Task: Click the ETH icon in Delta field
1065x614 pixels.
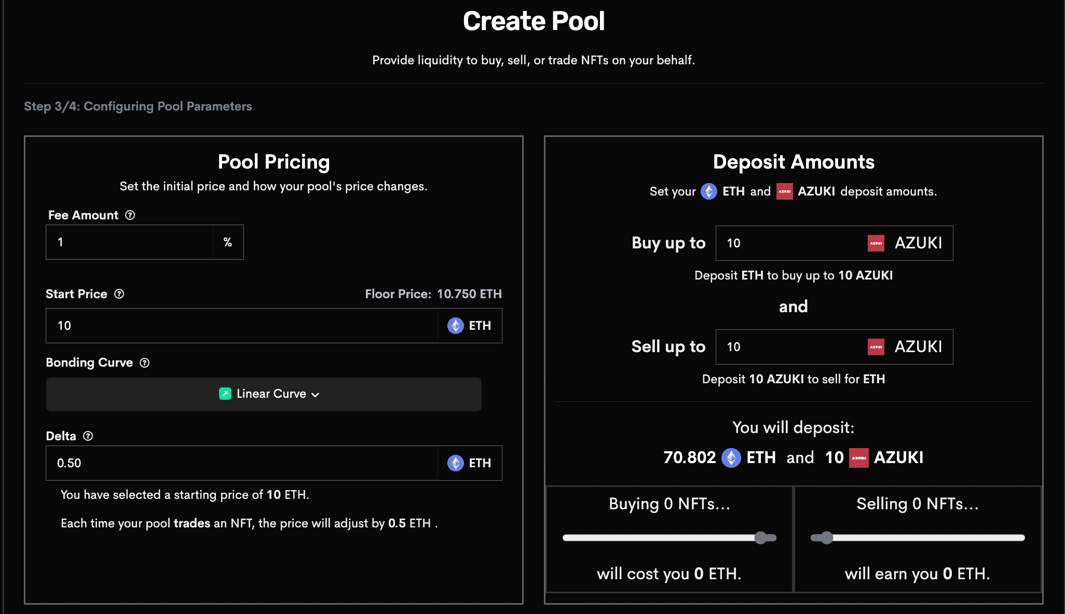Action: pyautogui.click(x=456, y=463)
